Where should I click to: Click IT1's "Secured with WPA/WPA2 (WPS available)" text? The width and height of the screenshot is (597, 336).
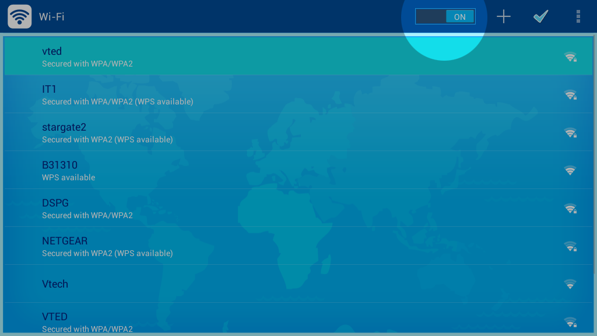117,101
